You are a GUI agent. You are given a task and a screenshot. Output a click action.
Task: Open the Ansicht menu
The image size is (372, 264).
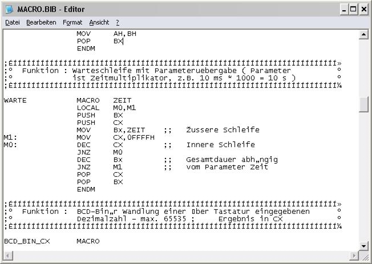pos(99,22)
